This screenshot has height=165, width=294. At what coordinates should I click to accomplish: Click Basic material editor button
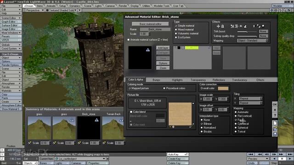150,24
